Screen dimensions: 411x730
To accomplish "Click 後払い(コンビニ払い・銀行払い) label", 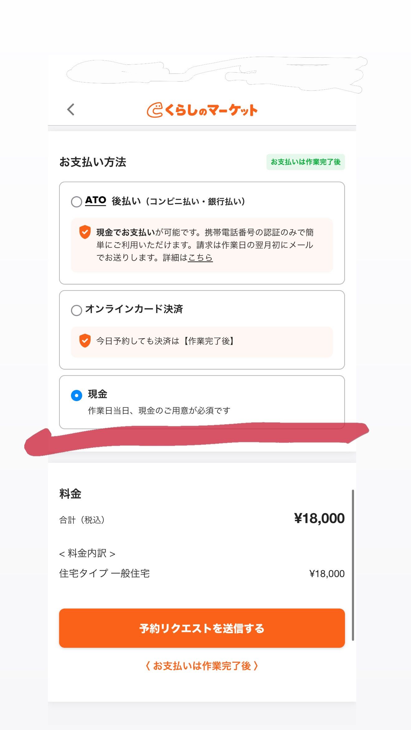I will [x=178, y=201].
